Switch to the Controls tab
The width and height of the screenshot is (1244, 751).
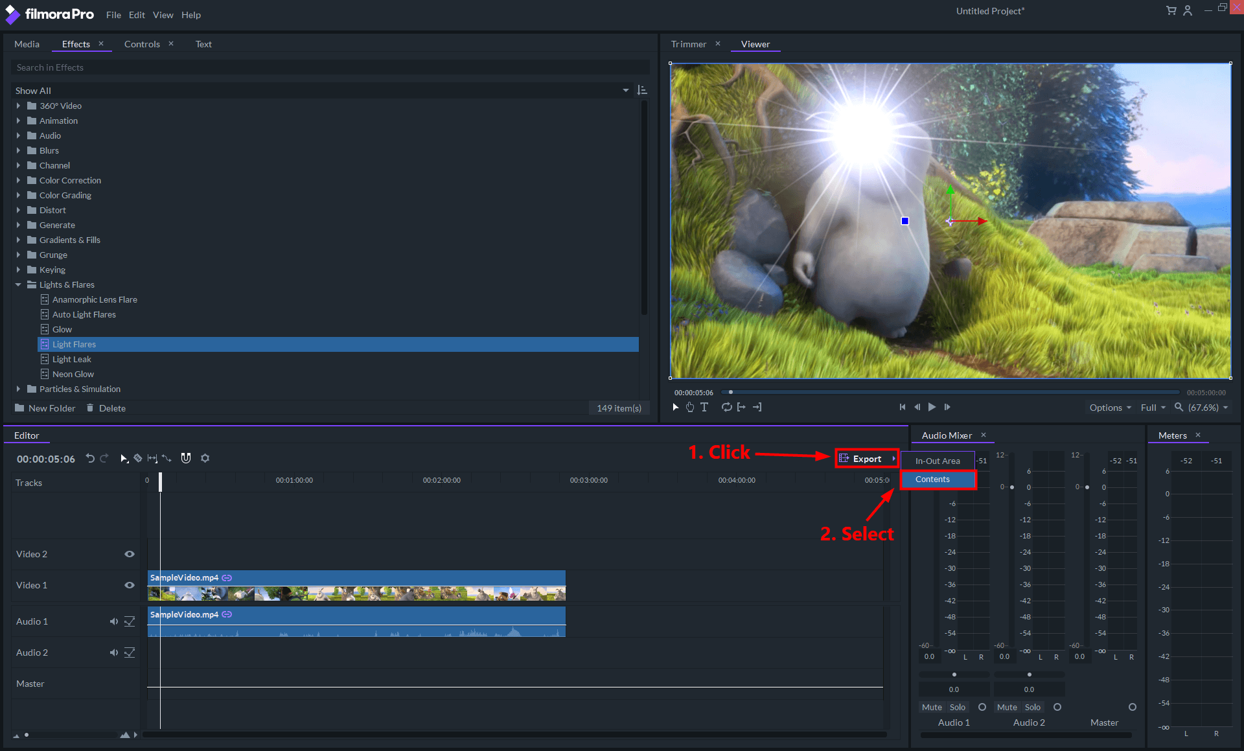pos(142,43)
